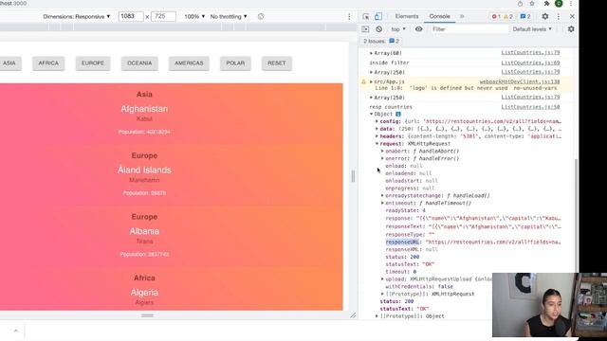Filter countries by OCEANIA button
607x341 pixels.
pyautogui.click(x=139, y=63)
